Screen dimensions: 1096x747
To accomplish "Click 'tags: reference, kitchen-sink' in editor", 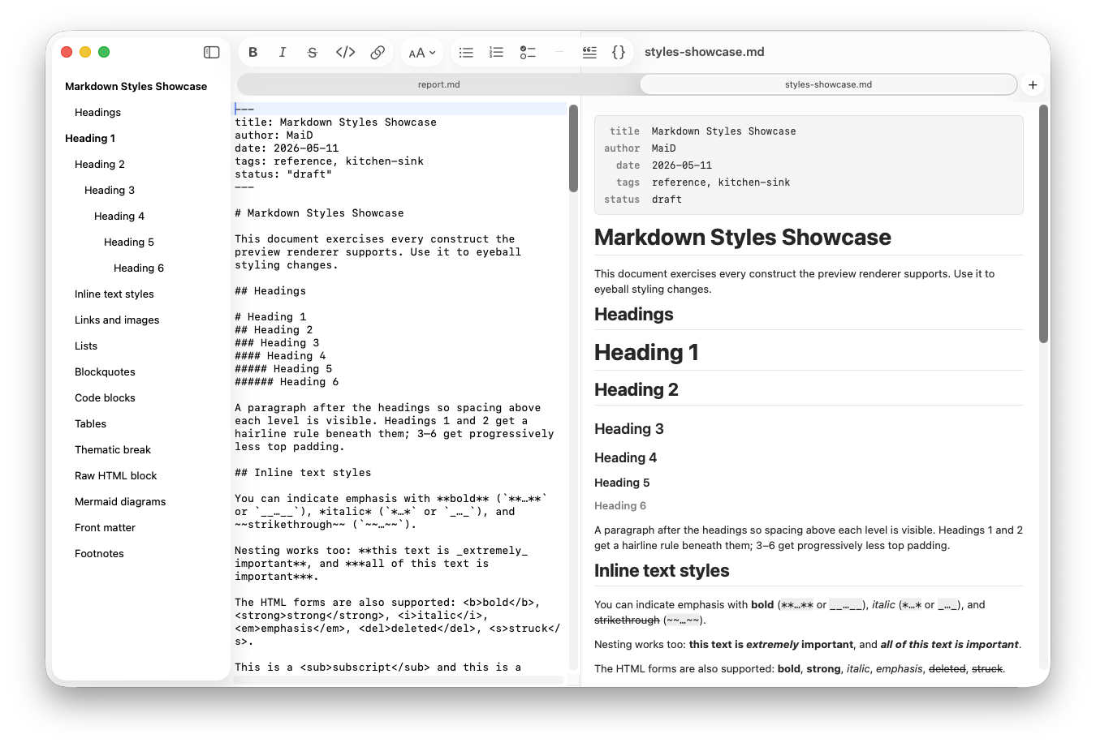I will pos(329,161).
